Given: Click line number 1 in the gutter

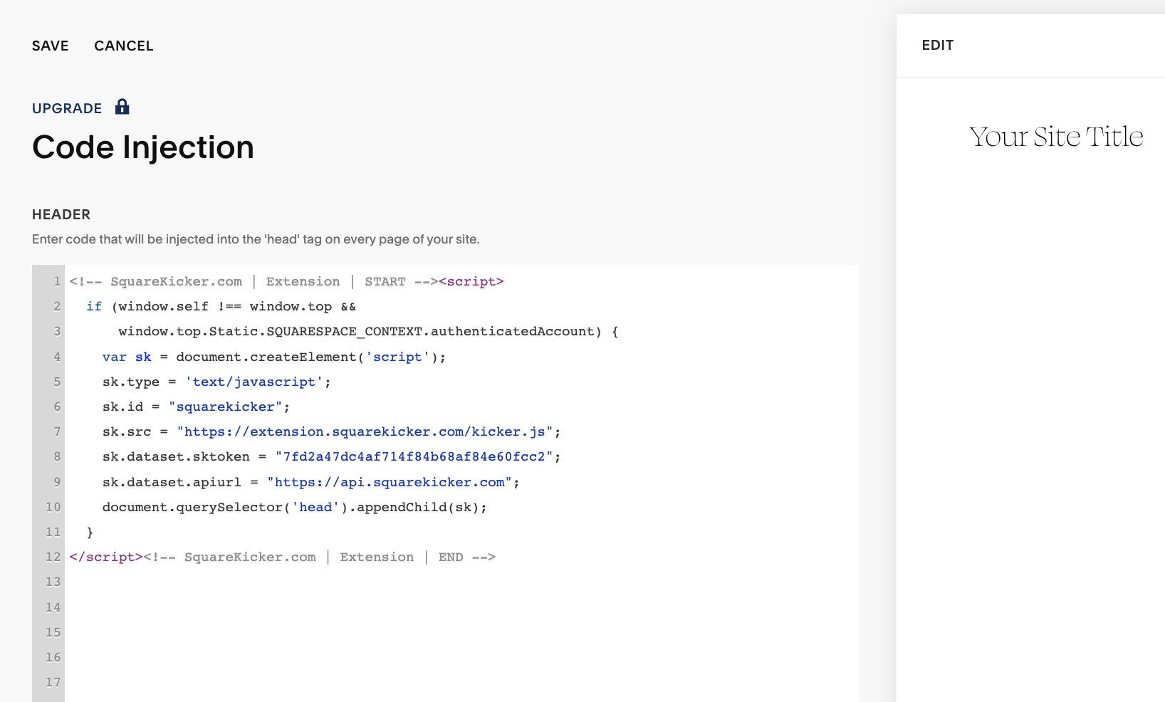Looking at the screenshot, I should pyautogui.click(x=57, y=281).
